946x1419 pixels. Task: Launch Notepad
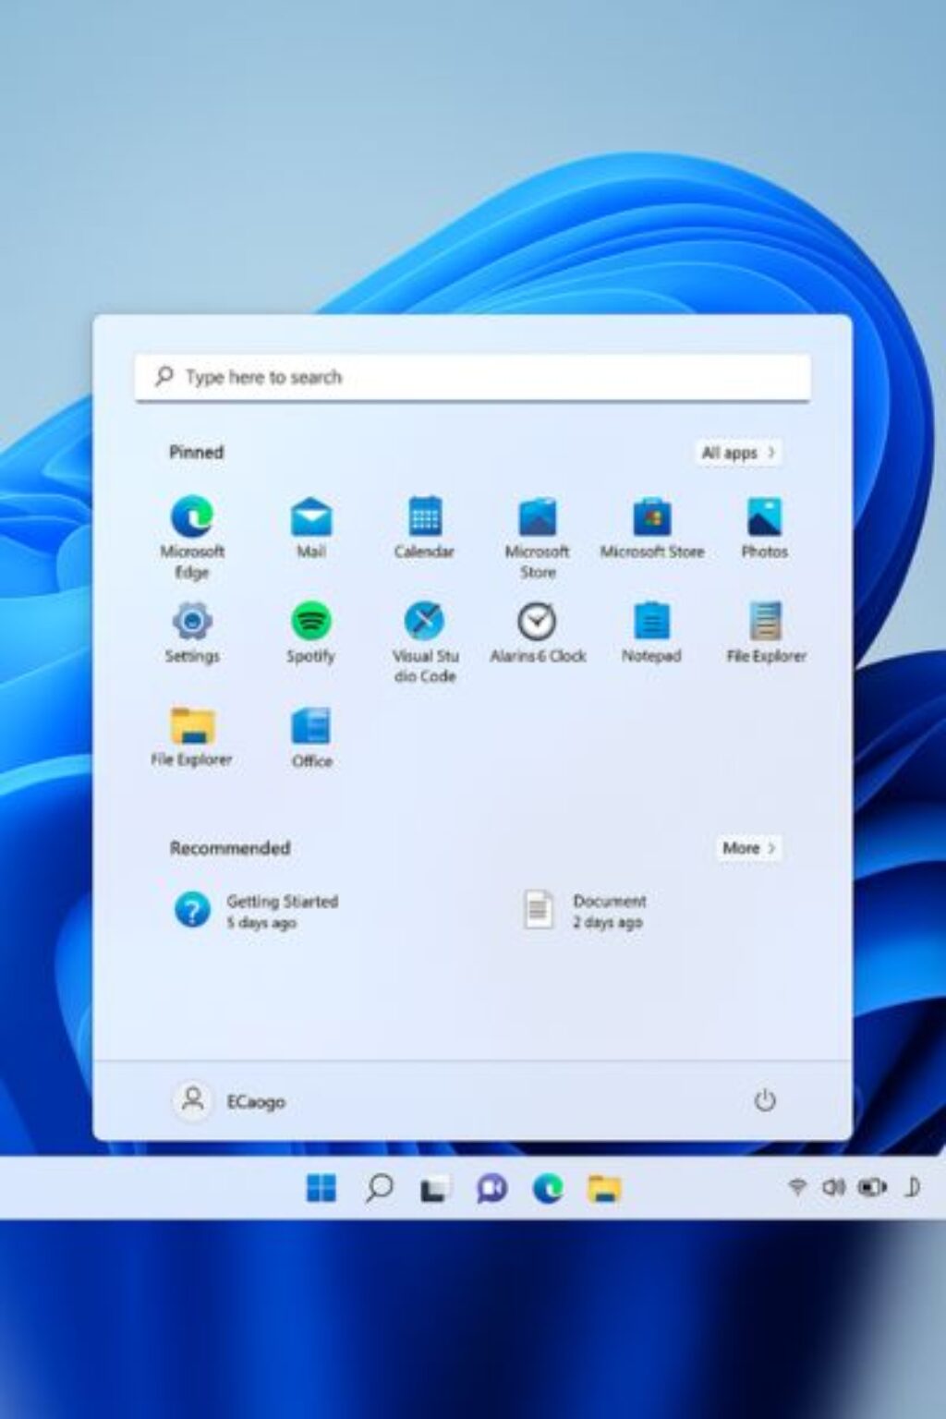[x=651, y=632]
